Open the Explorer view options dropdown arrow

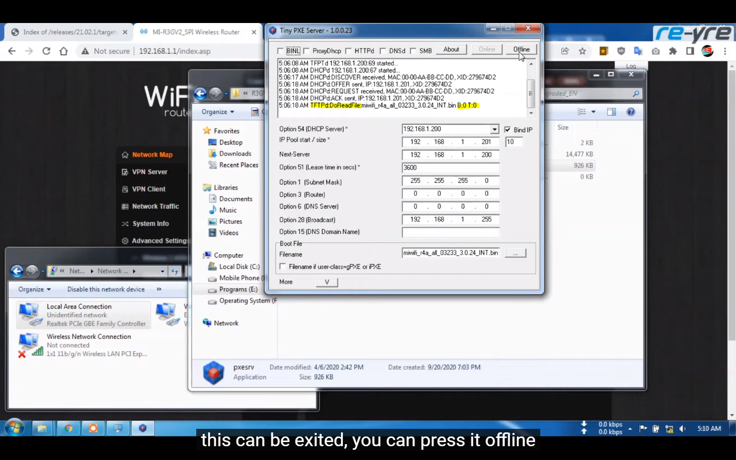pyautogui.click(x=593, y=112)
